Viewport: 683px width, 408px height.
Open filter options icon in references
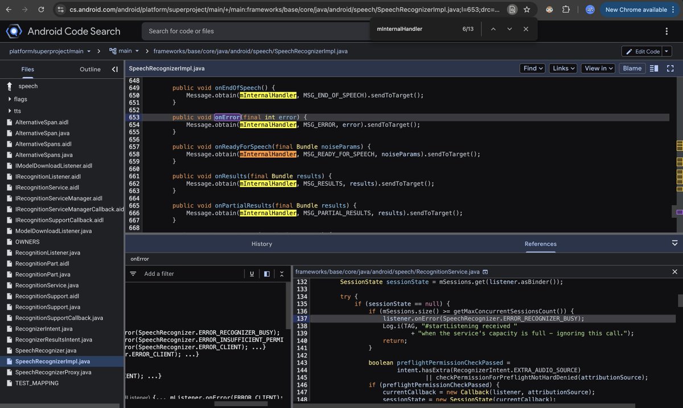point(133,274)
